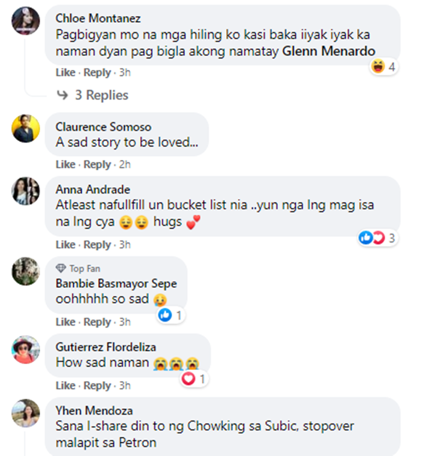
Task: Open tagged profile Glenn Menardo
Action: 329,51
